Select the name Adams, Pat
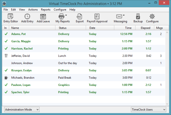 pos(18,34)
